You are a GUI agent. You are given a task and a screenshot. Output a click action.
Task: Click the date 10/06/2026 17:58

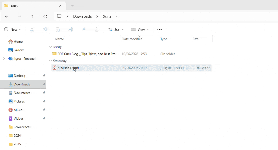point(134,54)
